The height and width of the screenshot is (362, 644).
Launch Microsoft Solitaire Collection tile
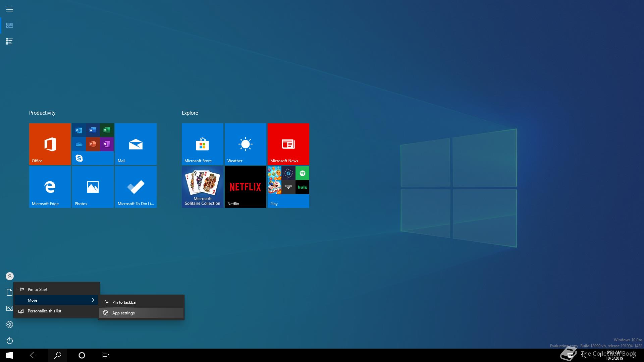click(x=203, y=187)
